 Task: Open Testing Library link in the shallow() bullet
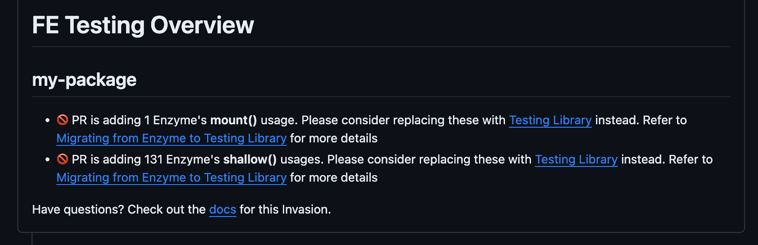click(576, 160)
